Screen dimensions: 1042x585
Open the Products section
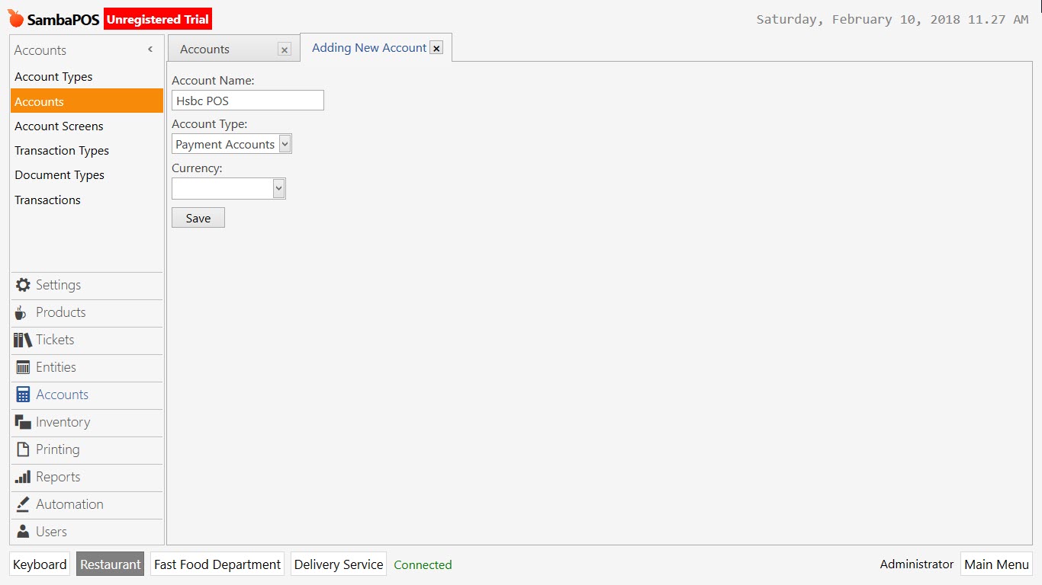pyautogui.click(x=87, y=312)
